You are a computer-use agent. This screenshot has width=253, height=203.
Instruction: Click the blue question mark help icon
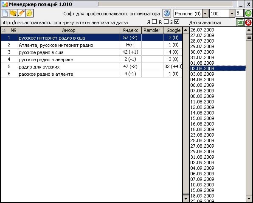coord(167,13)
